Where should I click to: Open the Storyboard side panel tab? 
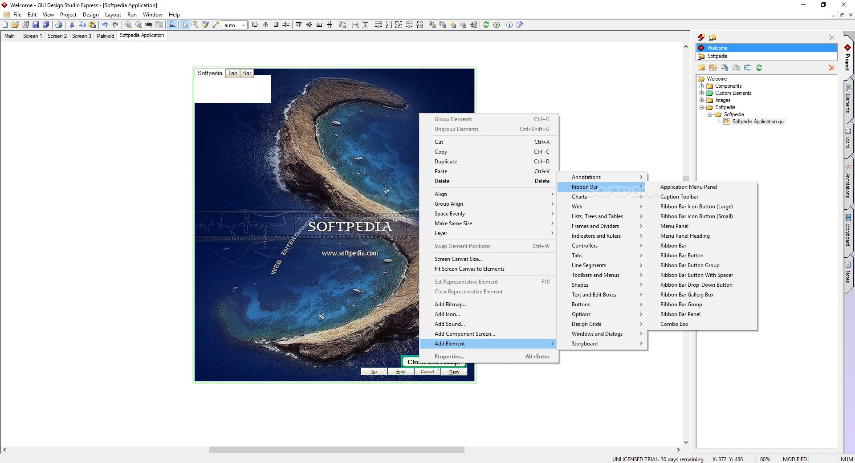(848, 231)
